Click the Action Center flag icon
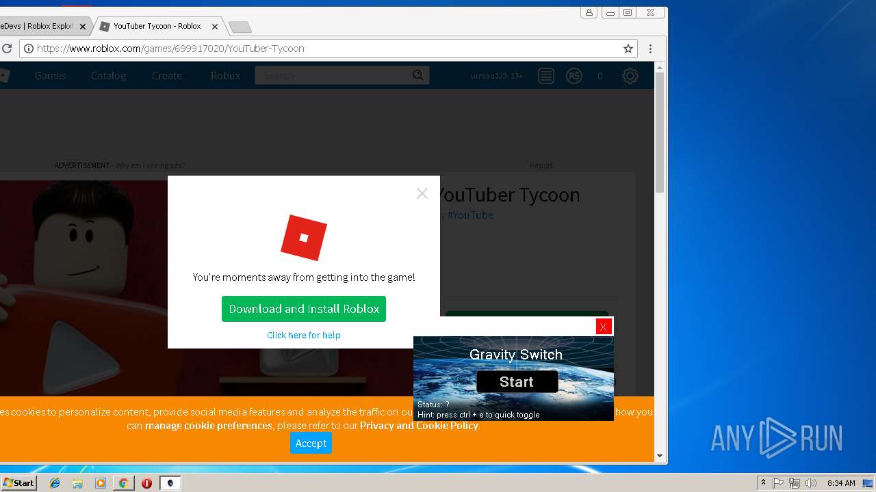 tap(778, 483)
